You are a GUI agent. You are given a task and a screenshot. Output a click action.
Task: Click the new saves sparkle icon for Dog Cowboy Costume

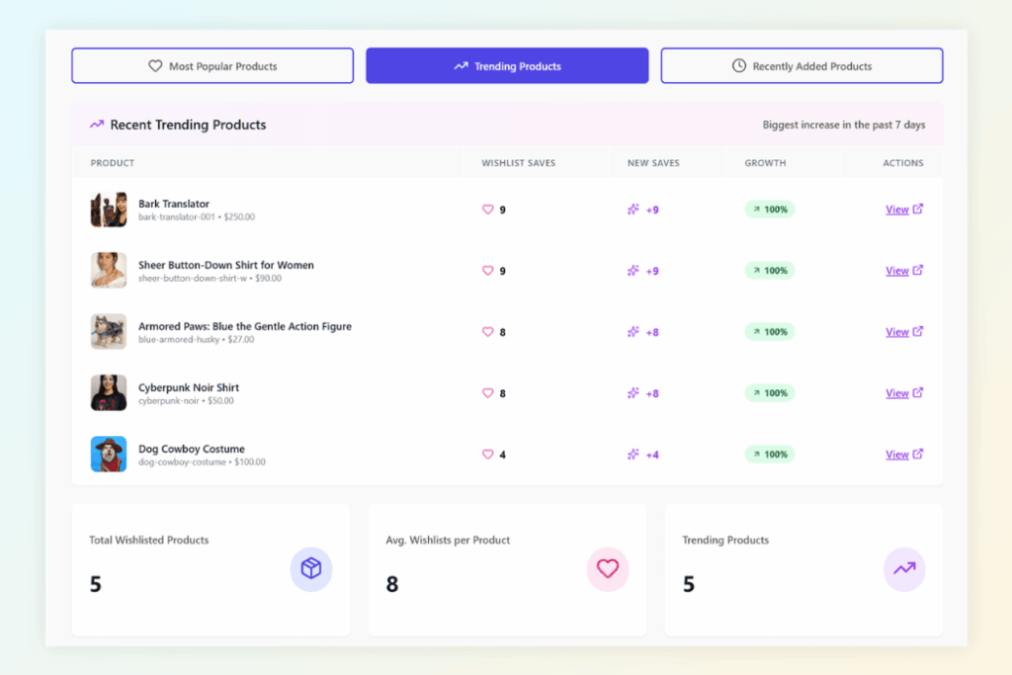[633, 455]
